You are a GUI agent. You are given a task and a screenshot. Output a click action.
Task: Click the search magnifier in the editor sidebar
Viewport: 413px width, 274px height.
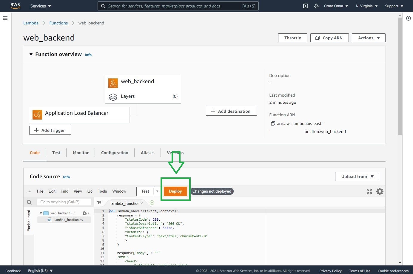coord(29,202)
